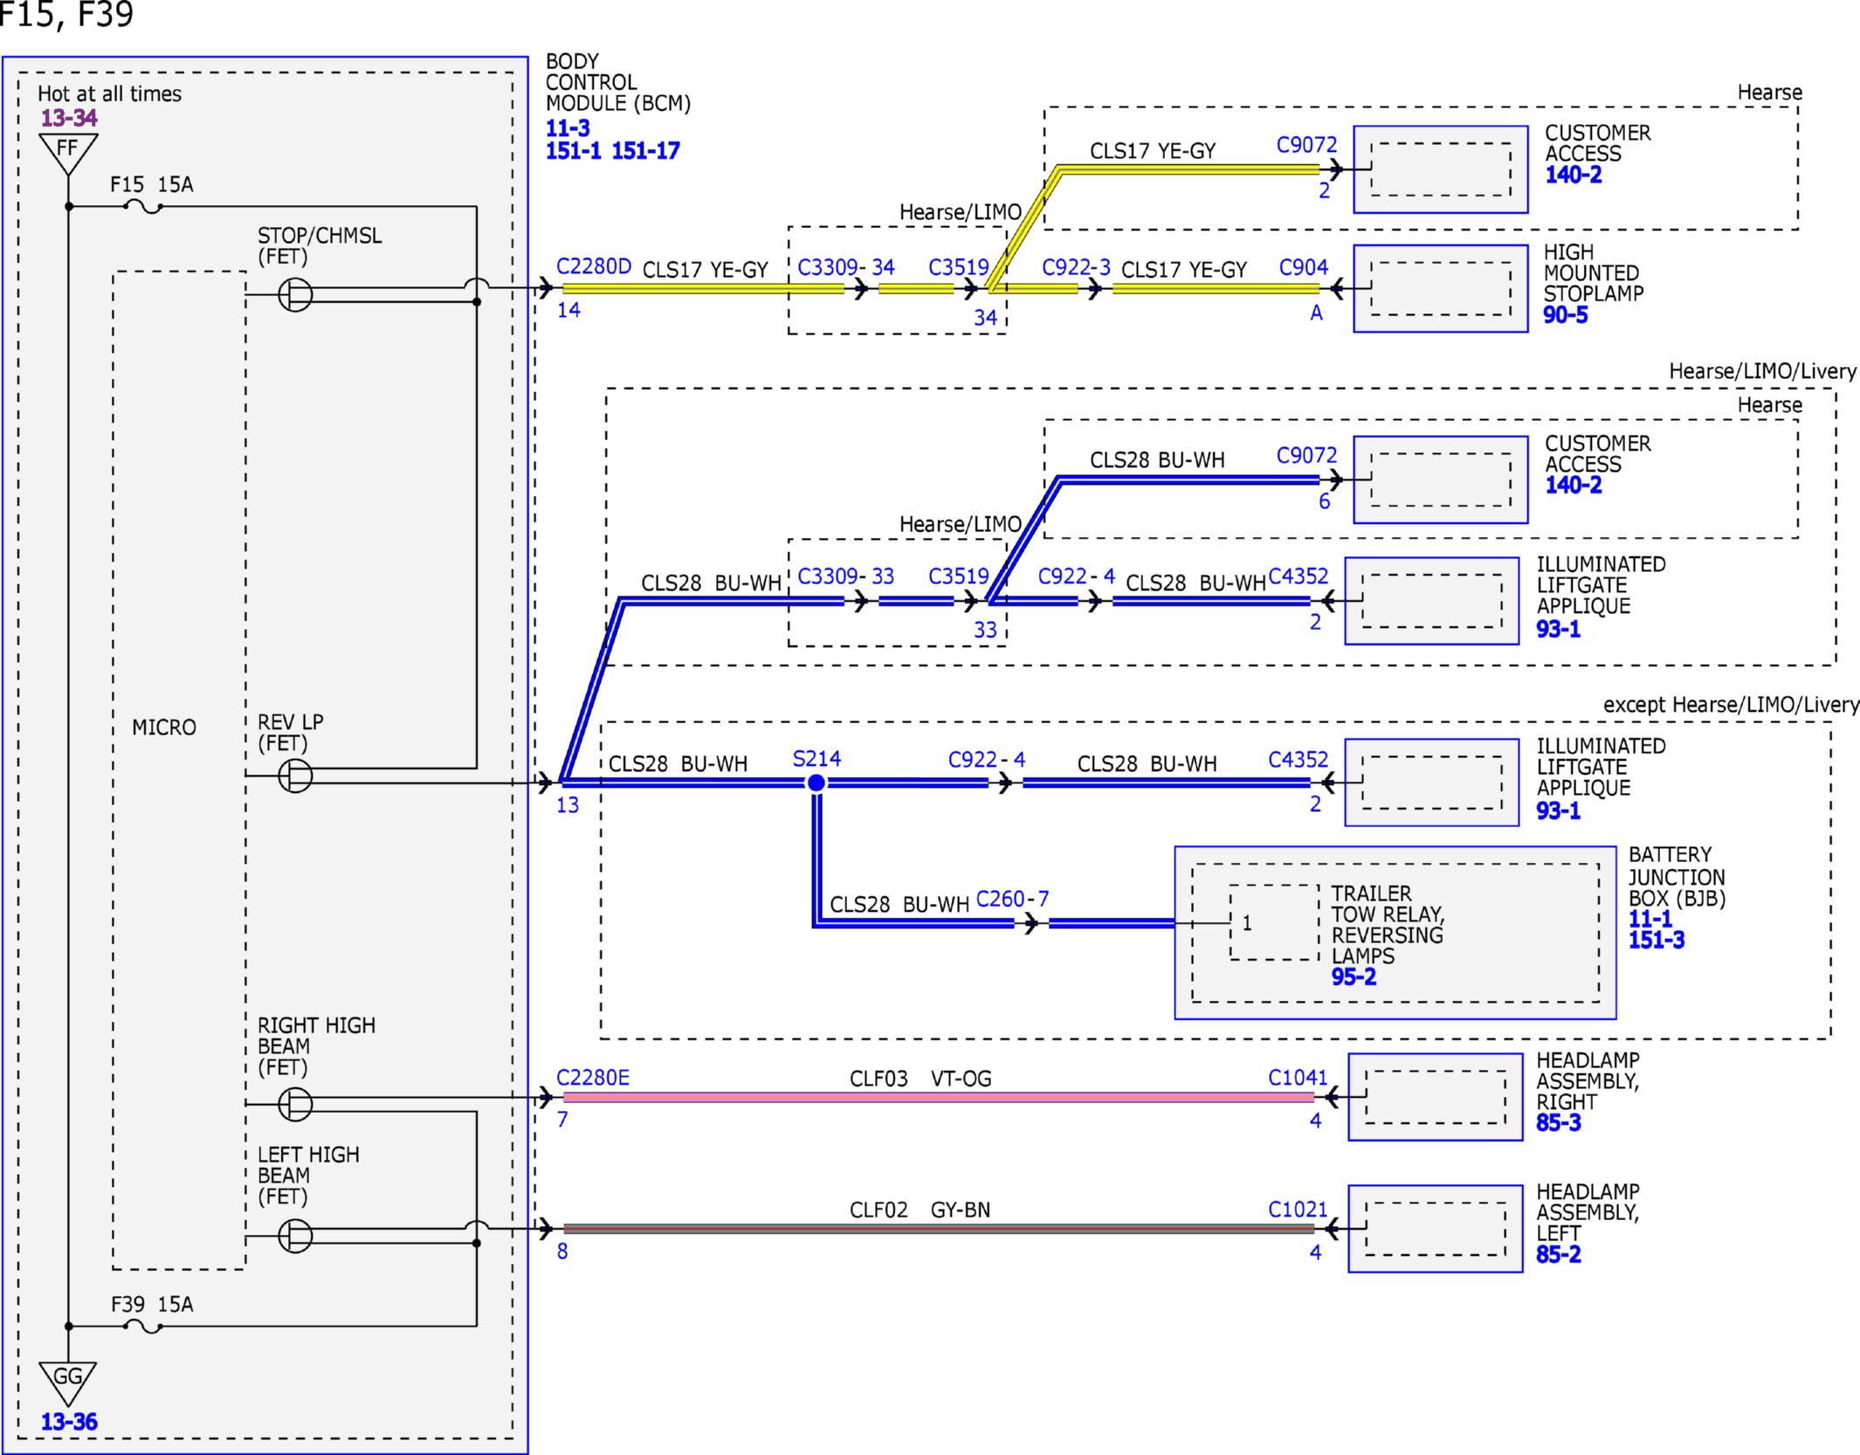This screenshot has height=1455, width=1860.
Task: Open page reference 13-34 link
Action: coord(69,118)
